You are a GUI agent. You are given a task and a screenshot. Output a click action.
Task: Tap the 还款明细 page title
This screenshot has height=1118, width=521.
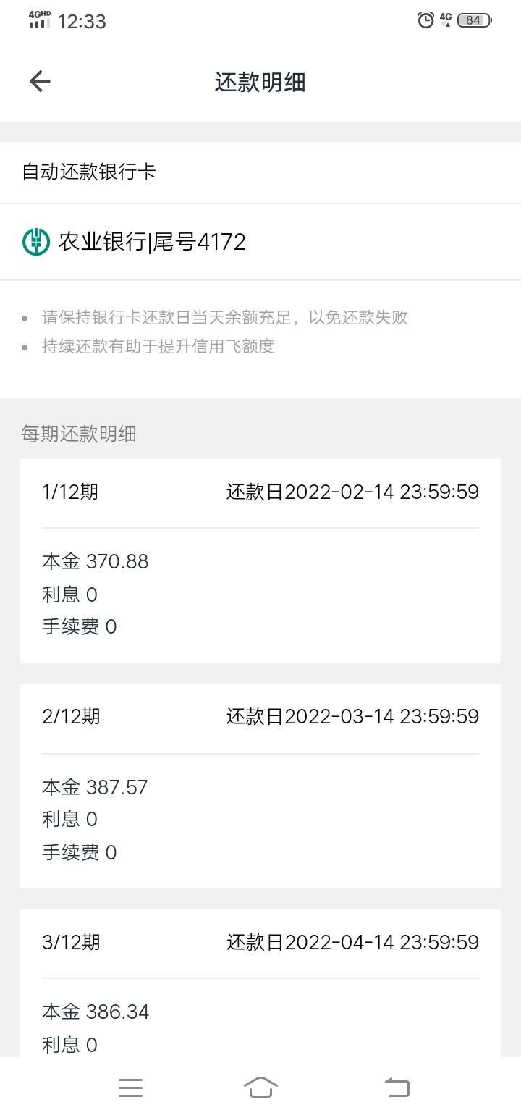[260, 82]
